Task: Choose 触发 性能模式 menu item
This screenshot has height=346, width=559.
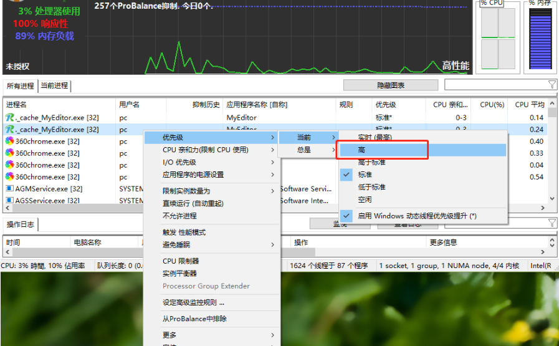Action: click(212, 232)
